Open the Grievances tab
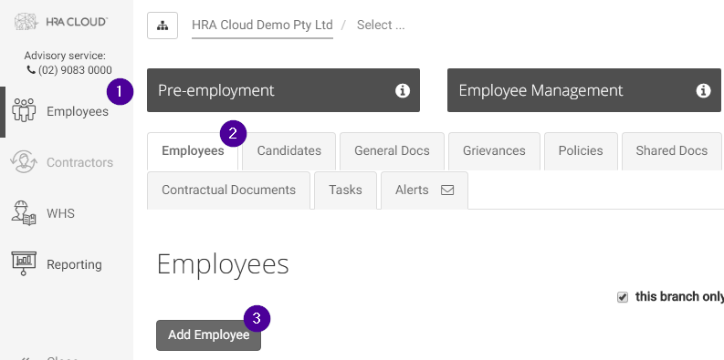Screen dimensions: 724x360 (x=494, y=151)
